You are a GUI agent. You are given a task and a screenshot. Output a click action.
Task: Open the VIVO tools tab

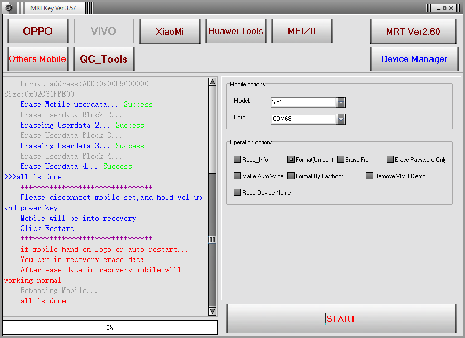pos(104,31)
